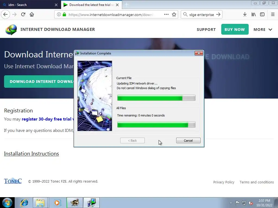Focus the 'edge enterprise' search box
This screenshot has height=208, width=278.
pos(202,15)
